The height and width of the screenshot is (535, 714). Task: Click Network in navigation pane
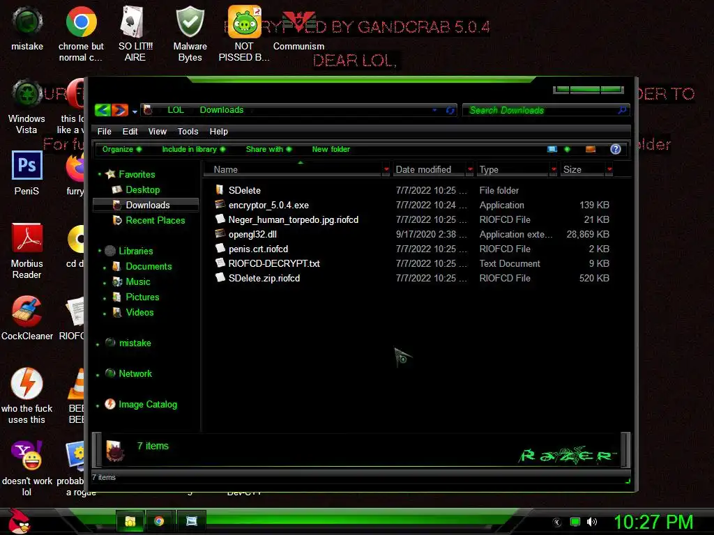tap(135, 373)
